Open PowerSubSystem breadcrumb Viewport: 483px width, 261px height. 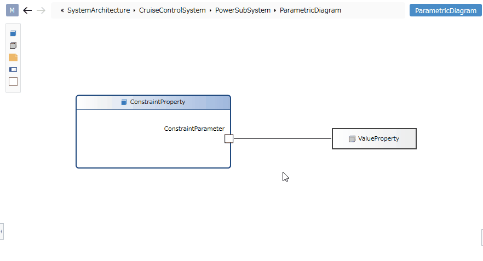[243, 10]
